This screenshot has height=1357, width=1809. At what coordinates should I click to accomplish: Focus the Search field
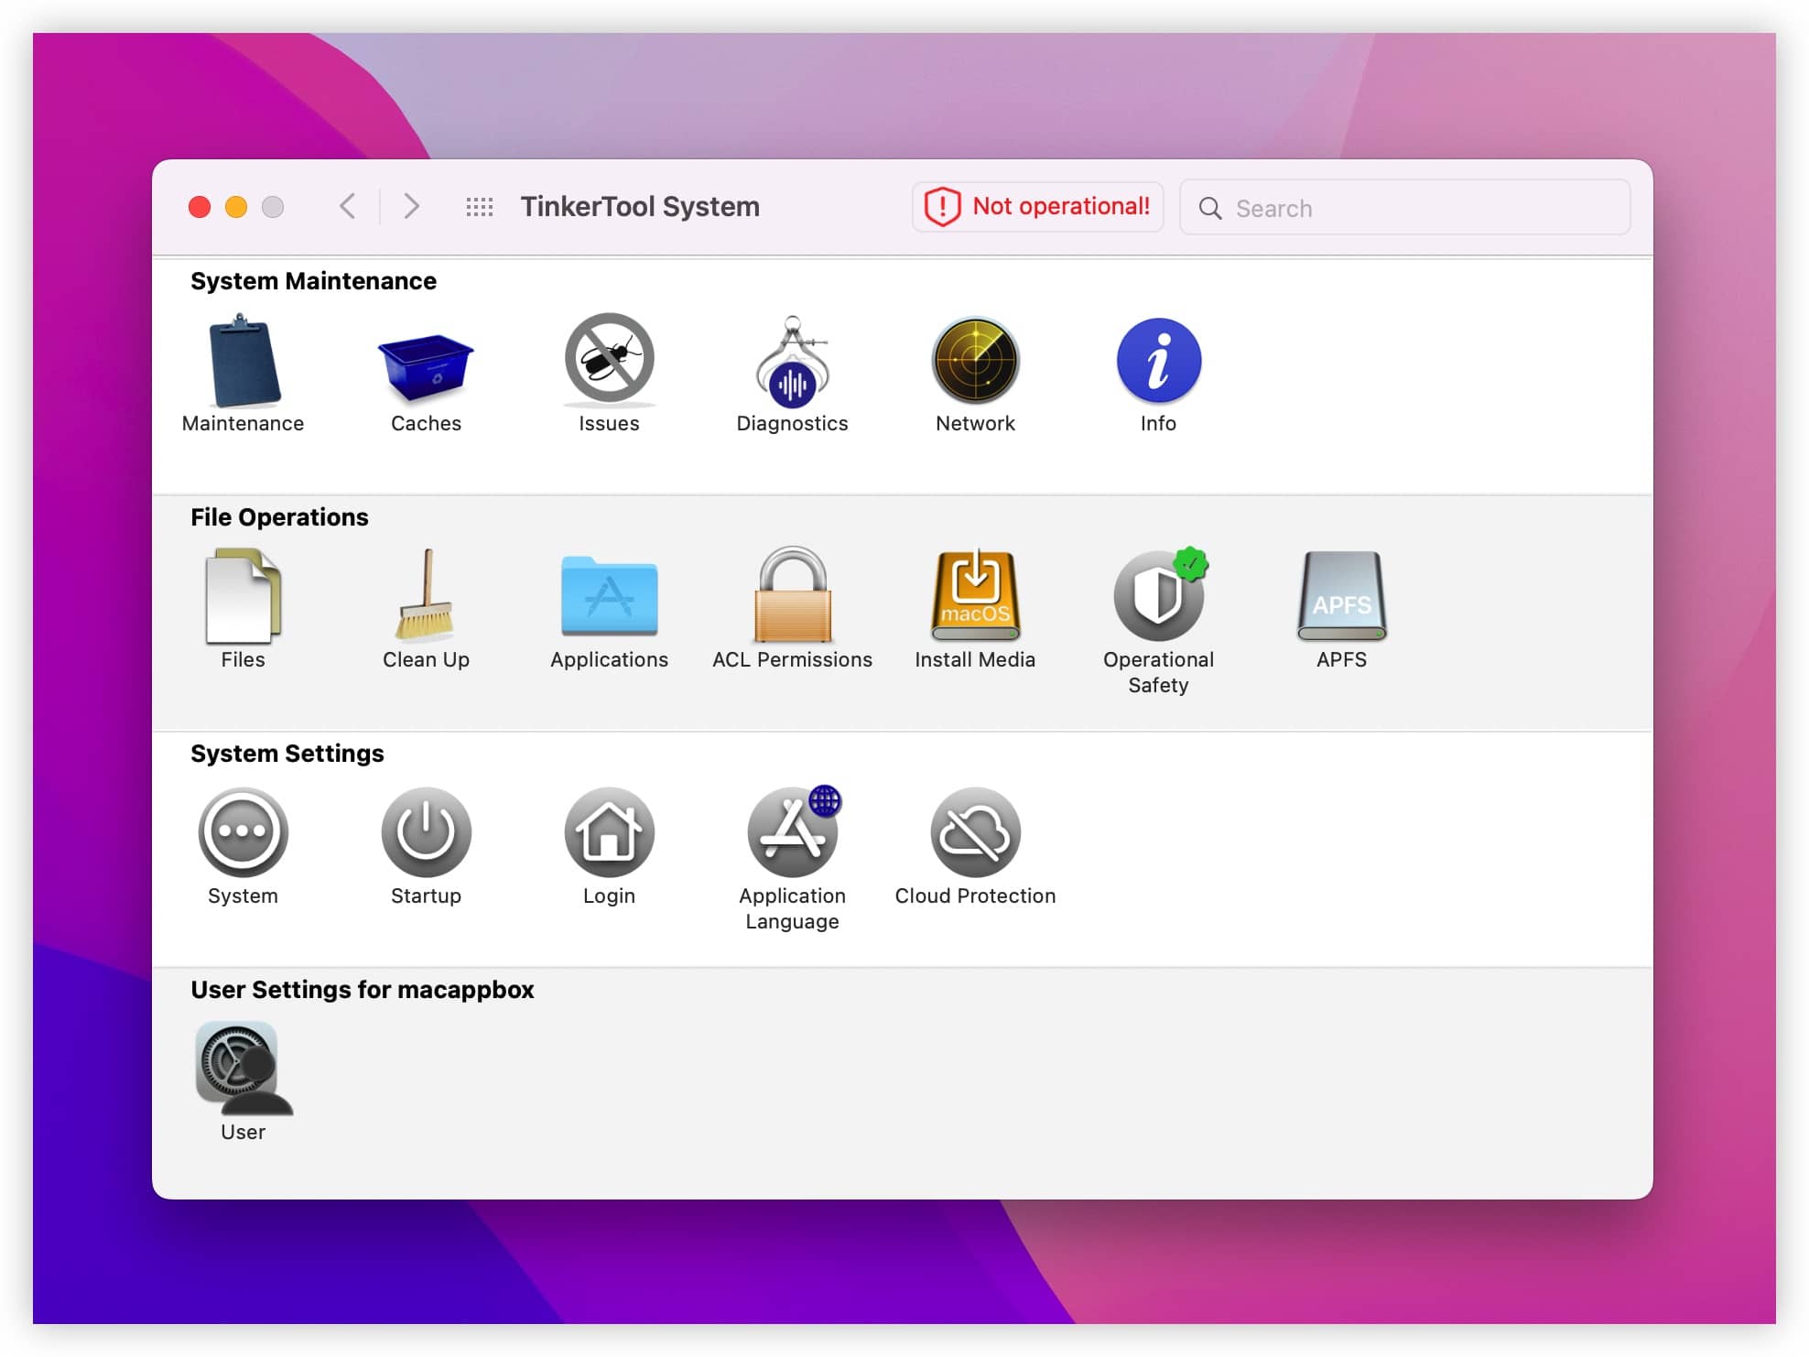pyautogui.click(x=1404, y=208)
